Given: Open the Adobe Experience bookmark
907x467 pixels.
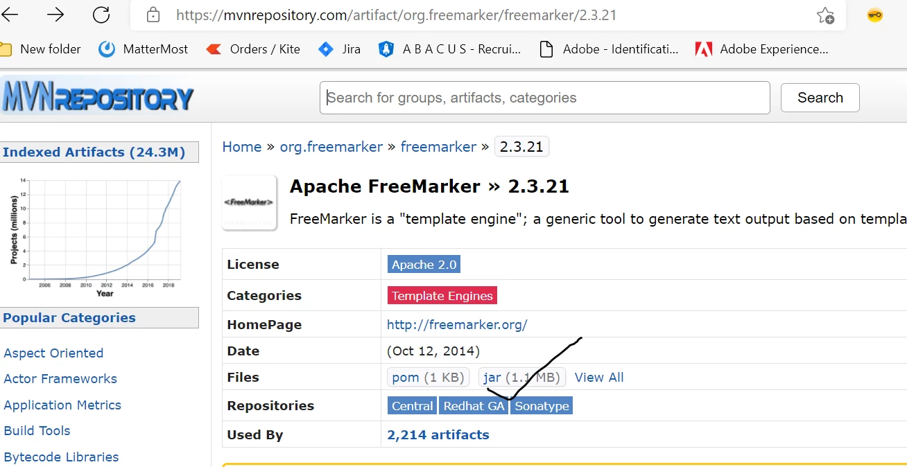Looking at the screenshot, I should tap(762, 49).
